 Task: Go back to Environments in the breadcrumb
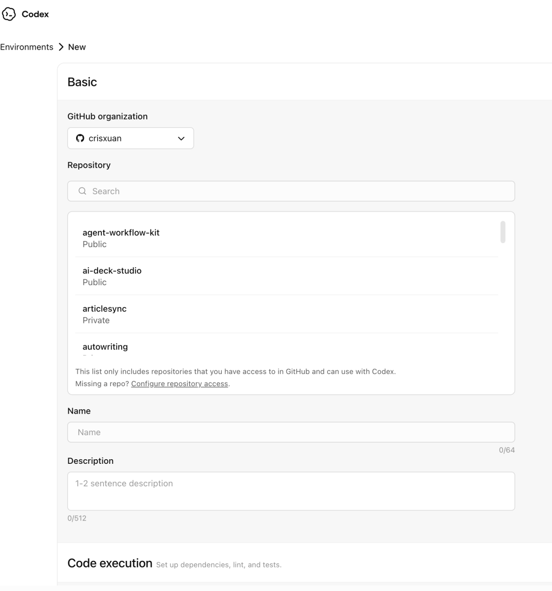coord(27,47)
